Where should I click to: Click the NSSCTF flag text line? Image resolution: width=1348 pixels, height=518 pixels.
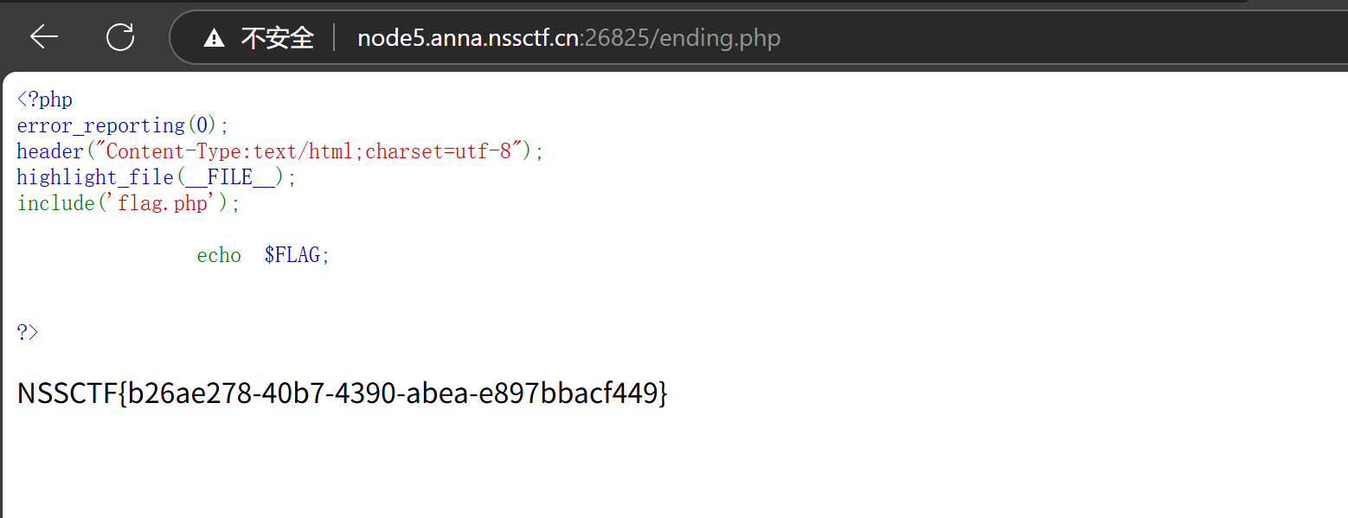pyautogui.click(x=343, y=393)
